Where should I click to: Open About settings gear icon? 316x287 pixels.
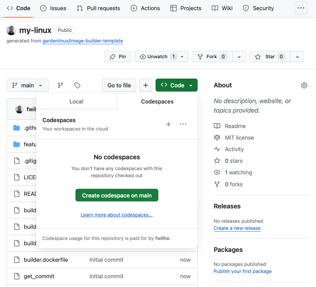click(304, 85)
